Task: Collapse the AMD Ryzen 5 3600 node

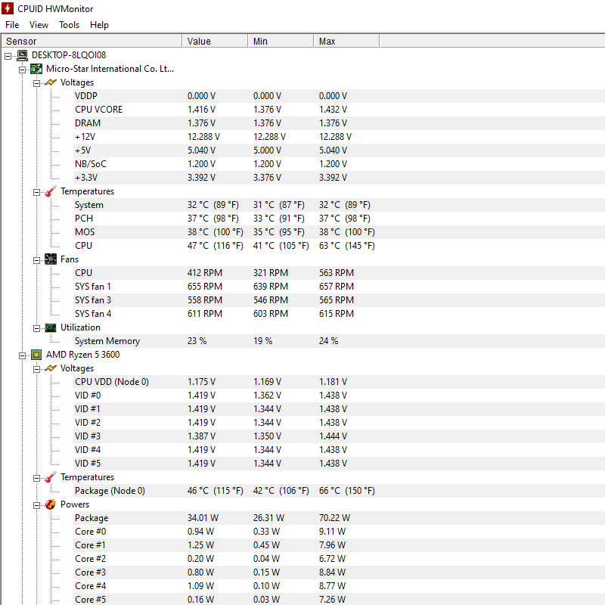Action: point(23,355)
